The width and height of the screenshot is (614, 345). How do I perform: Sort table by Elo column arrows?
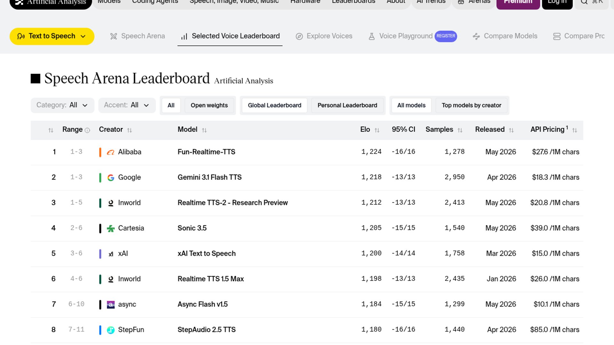[x=377, y=130]
